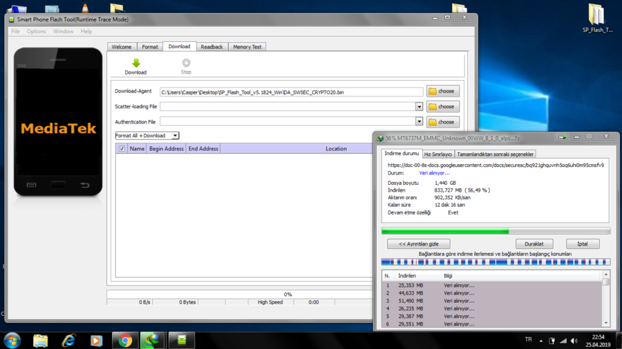Screen dimensions: 622x349
Task: Switch to the Hız Sınırlayıcı tab
Action: [x=437, y=154]
